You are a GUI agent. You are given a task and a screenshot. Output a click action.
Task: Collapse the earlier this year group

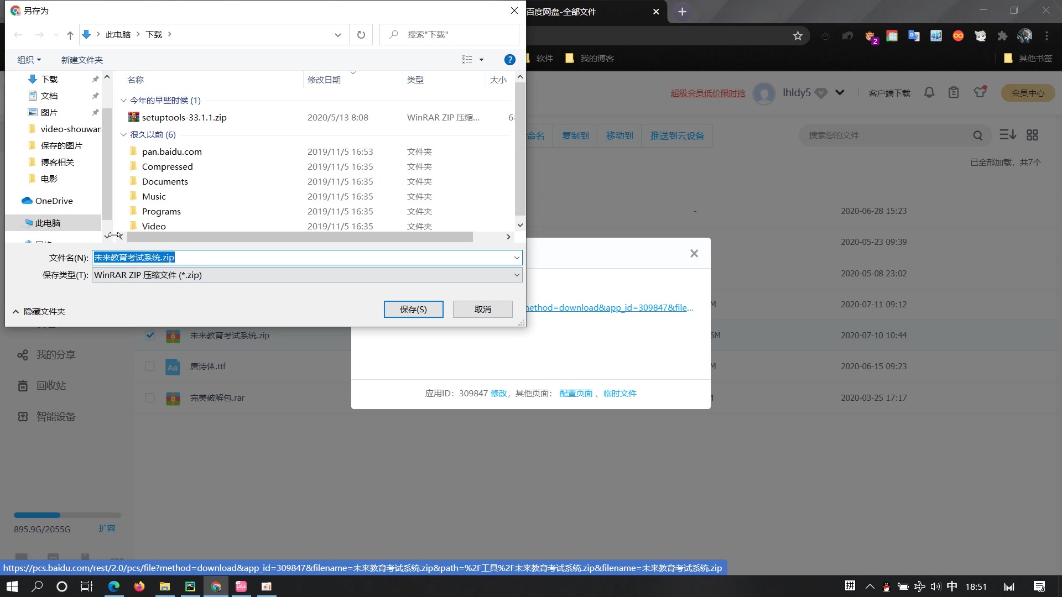[x=123, y=100]
